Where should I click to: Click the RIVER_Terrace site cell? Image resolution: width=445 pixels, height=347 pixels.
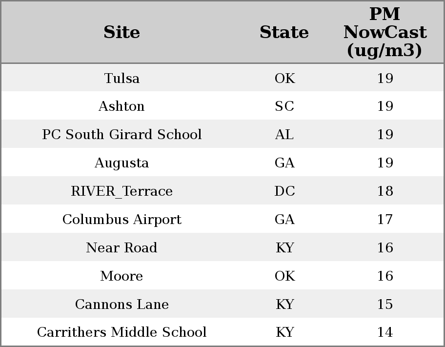pos(122,191)
